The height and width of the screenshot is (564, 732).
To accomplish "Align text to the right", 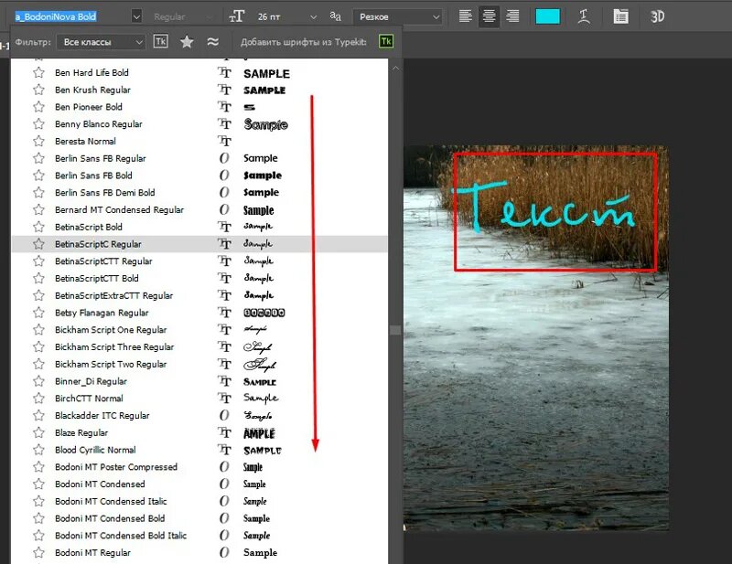I will pyautogui.click(x=512, y=16).
